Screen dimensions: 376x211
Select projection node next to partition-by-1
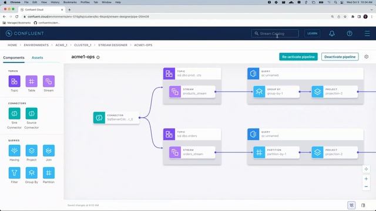[x=334, y=152]
